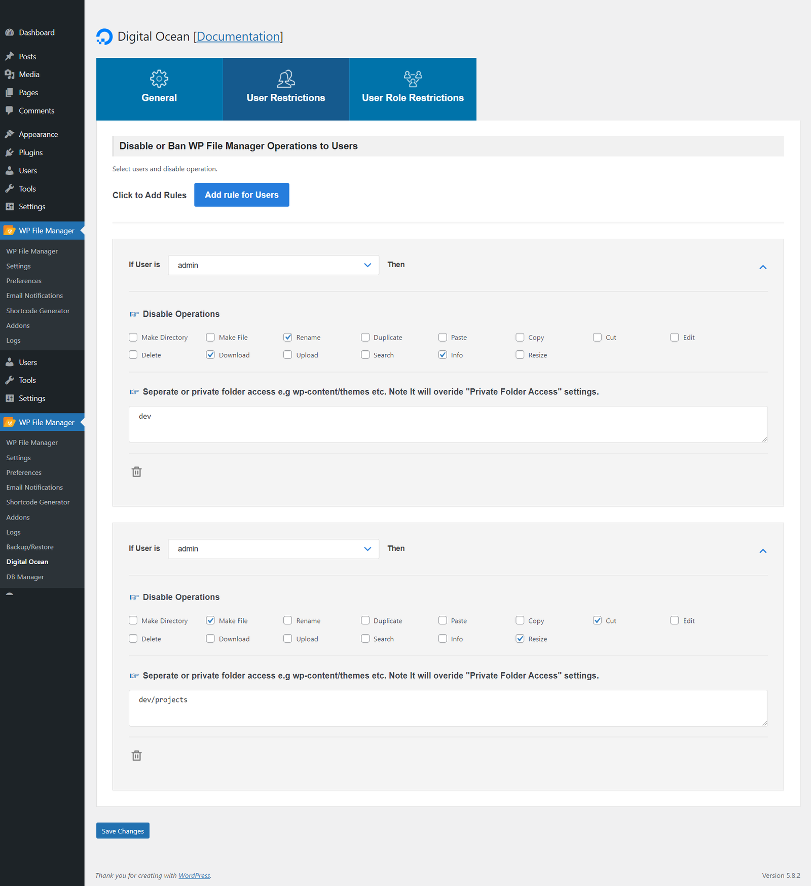Delete the first rule with the trash icon
This screenshot has width=811, height=886.
pos(136,472)
